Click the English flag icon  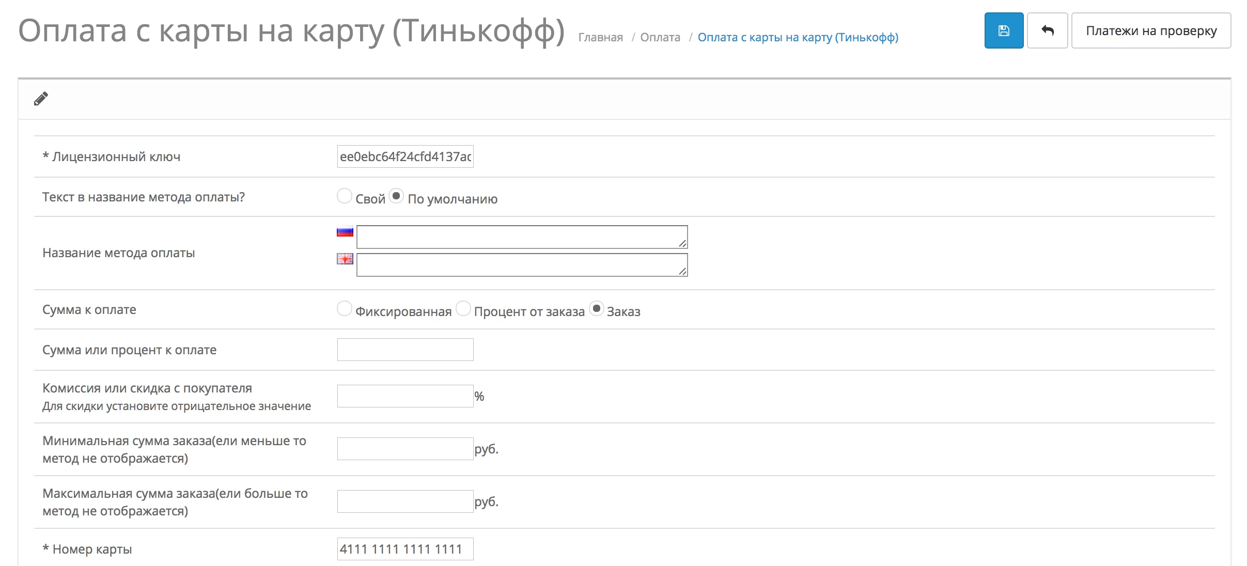click(345, 259)
